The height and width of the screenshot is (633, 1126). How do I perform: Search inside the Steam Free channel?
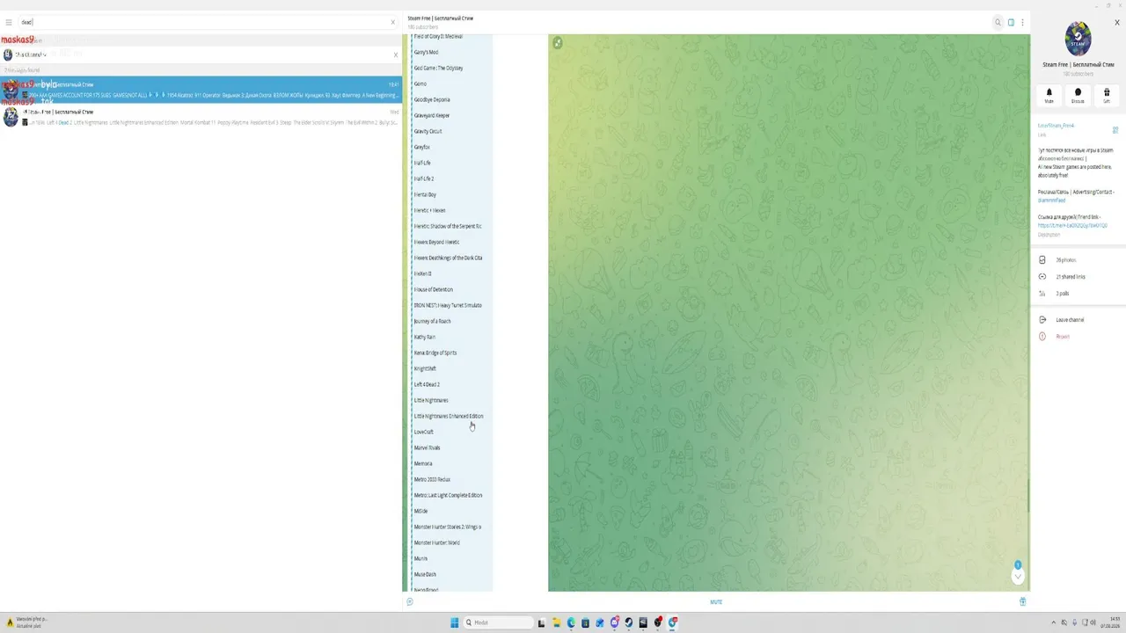coord(998,22)
